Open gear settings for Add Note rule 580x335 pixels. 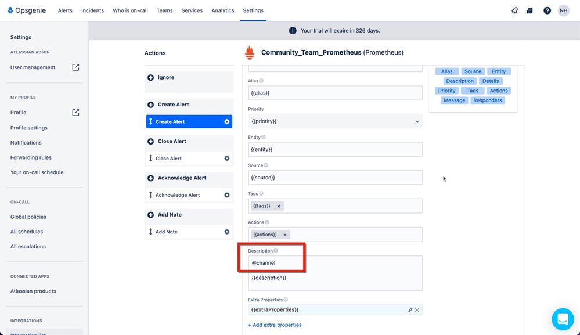tap(227, 232)
